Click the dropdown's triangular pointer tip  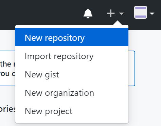click(x=118, y=21)
